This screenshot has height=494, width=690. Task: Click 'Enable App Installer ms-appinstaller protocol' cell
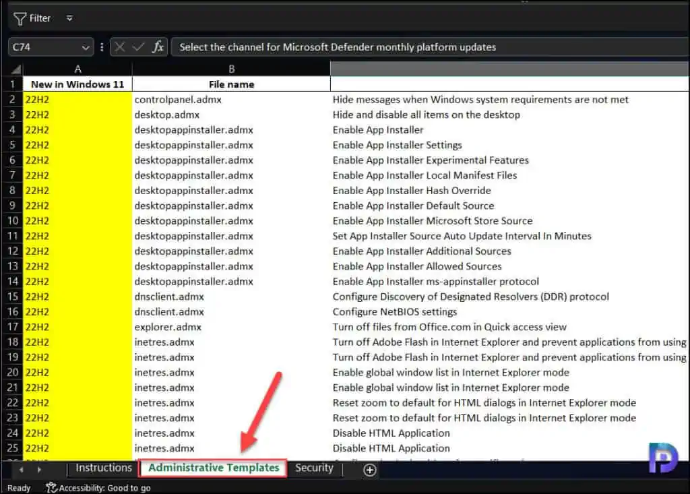point(509,281)
